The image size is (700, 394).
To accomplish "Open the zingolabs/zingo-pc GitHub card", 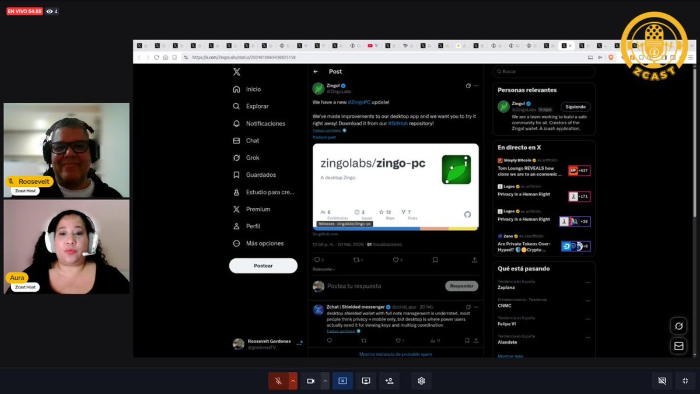I will 395,186.
